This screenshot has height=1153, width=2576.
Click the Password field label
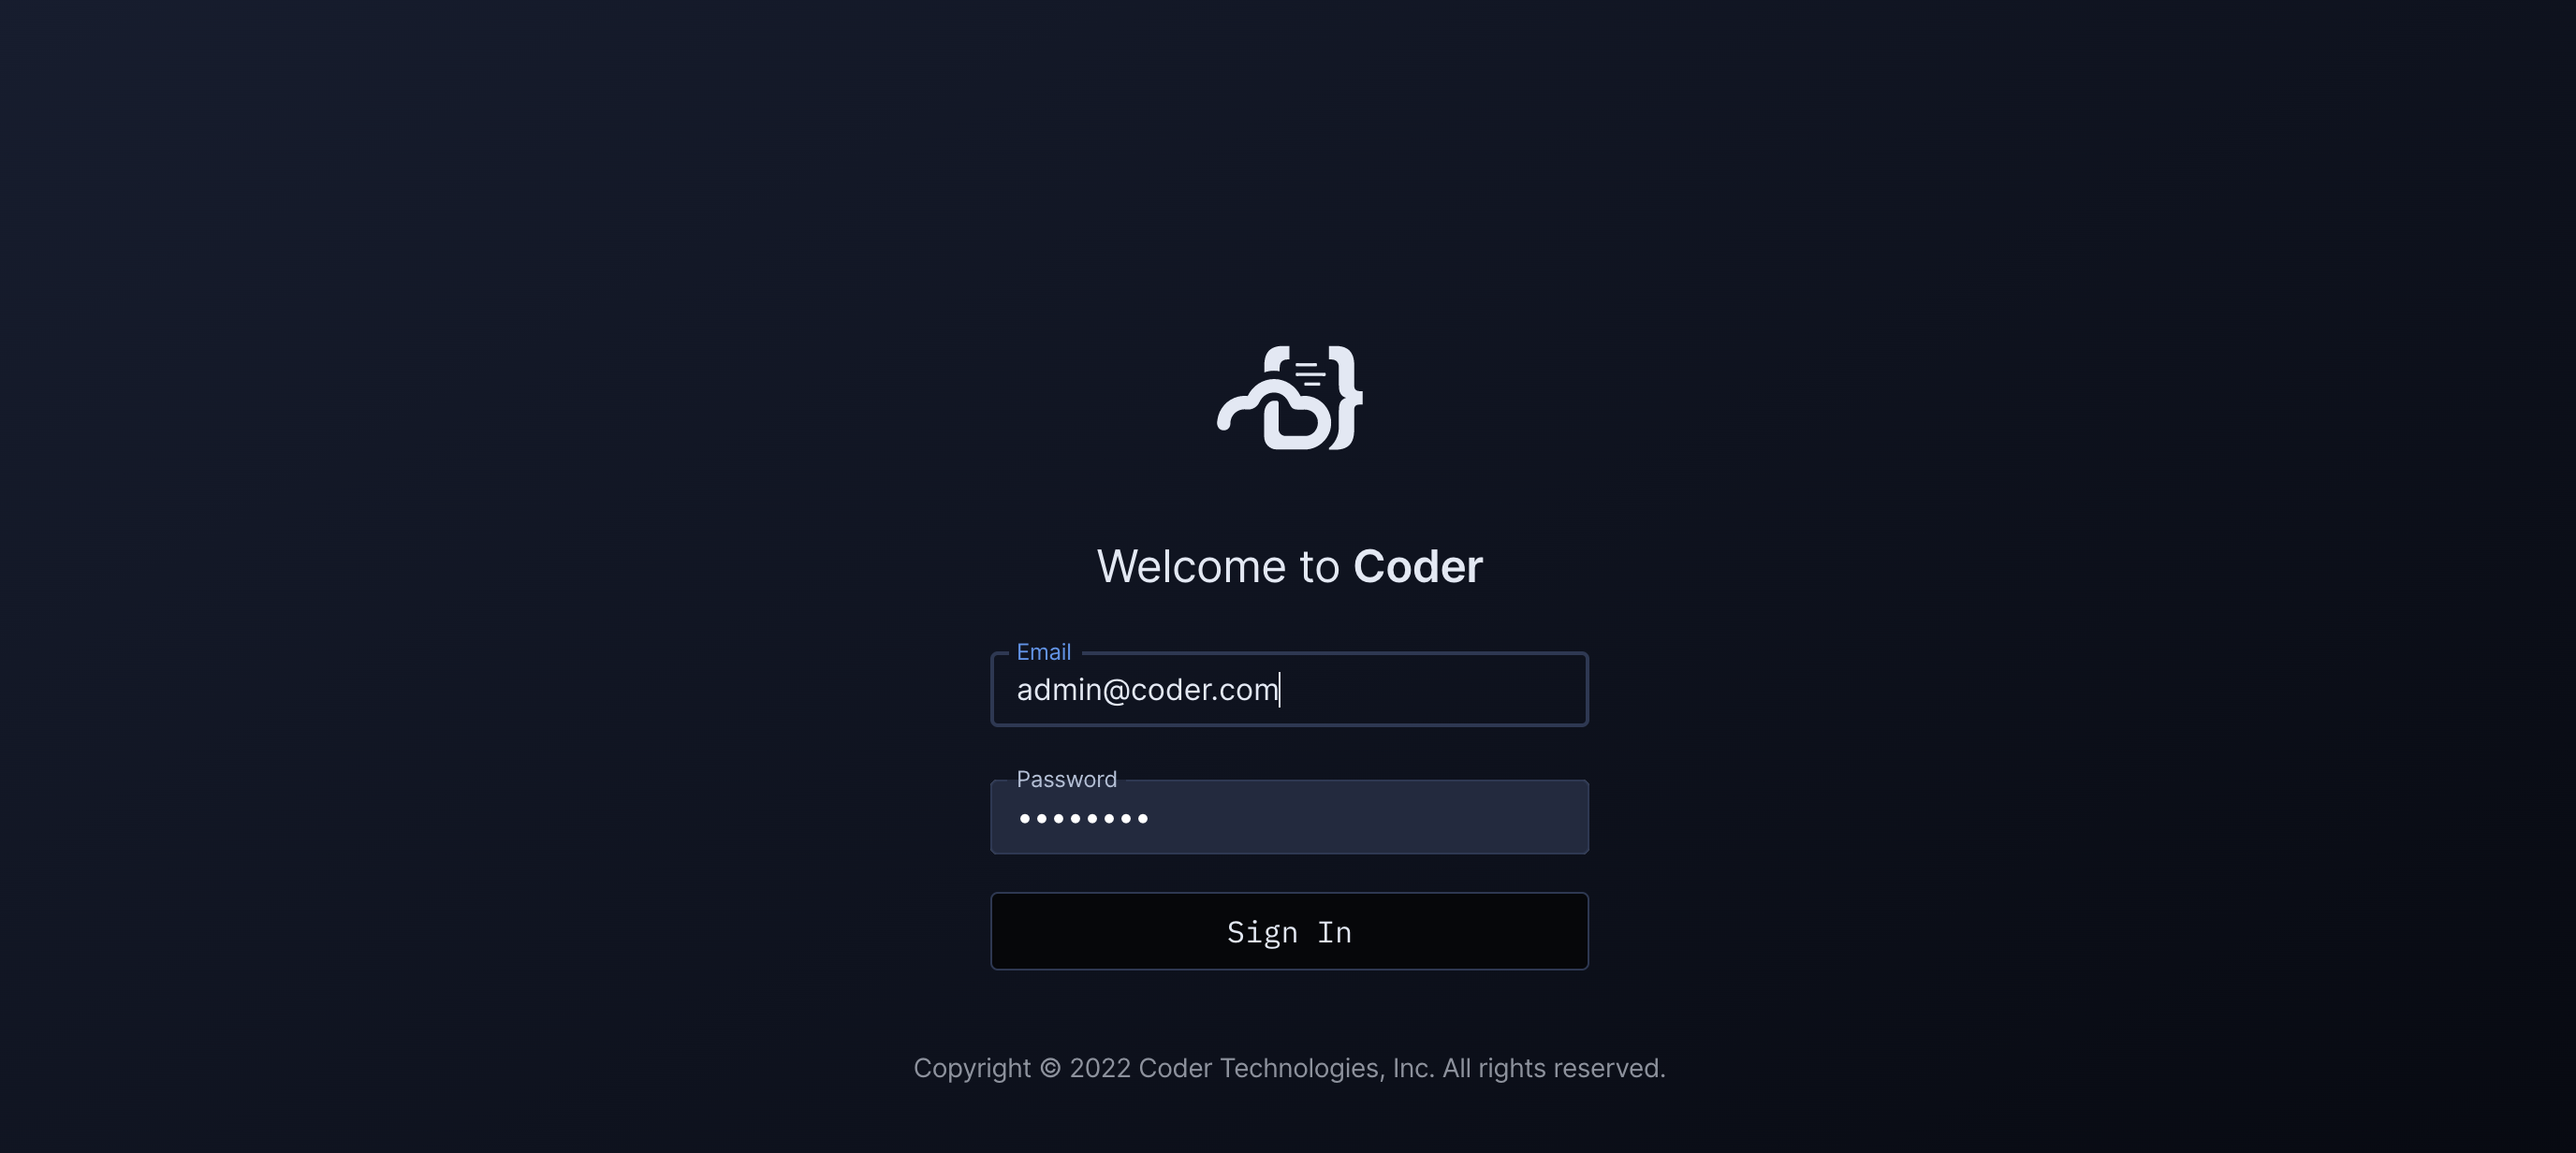coord(1066,779)
